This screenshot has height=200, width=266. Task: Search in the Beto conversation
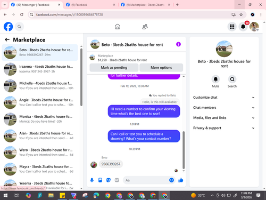232,79
